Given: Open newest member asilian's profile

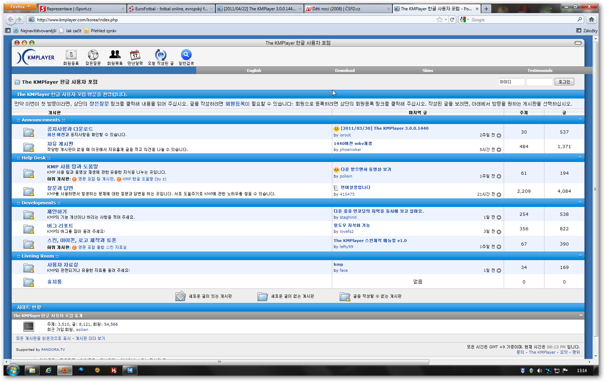Looking at the screenshot, I should (82, 330).
